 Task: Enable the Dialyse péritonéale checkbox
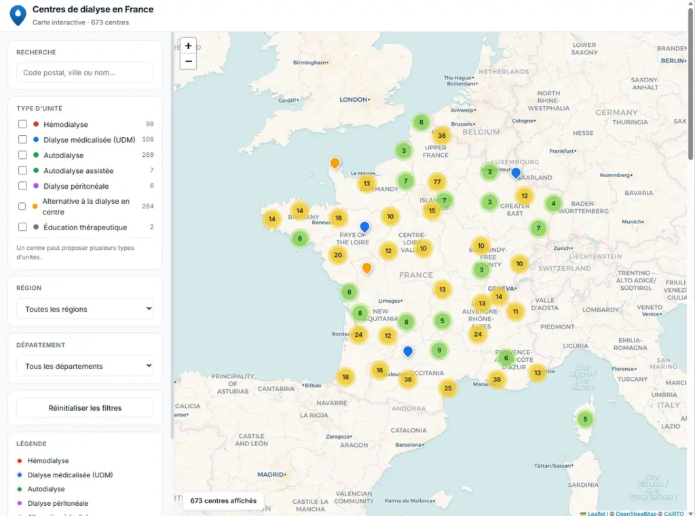coord(22,186)
